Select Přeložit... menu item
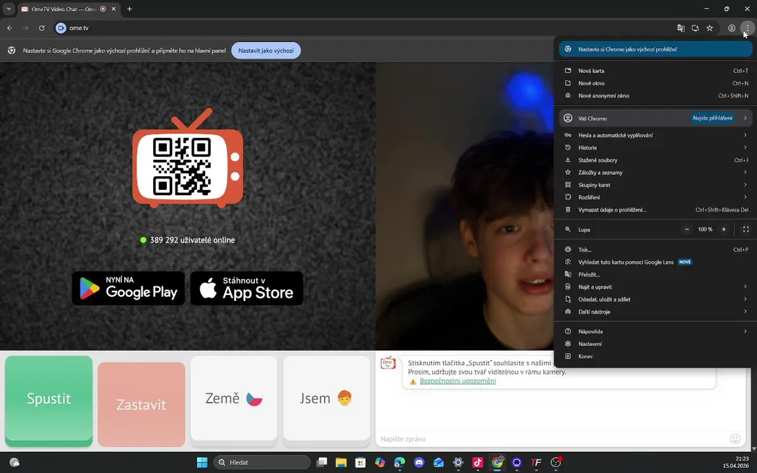This screenshot has height=473, width=757. point(655,275)
